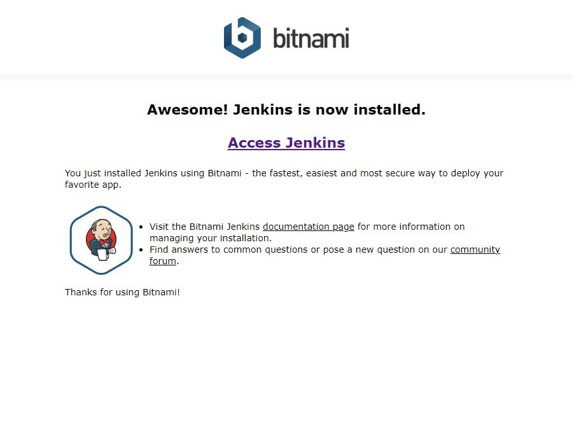Image resolution: width=572 pixels, height=429 pixels.
Task: Click the "You just installed Jenkins" paragraph
Action: click(x=284, y=179)
